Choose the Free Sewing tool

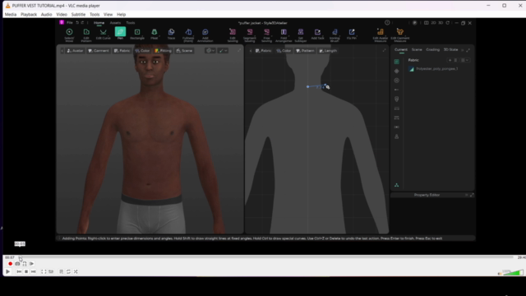pyautogui.click(x=266, y=35)
